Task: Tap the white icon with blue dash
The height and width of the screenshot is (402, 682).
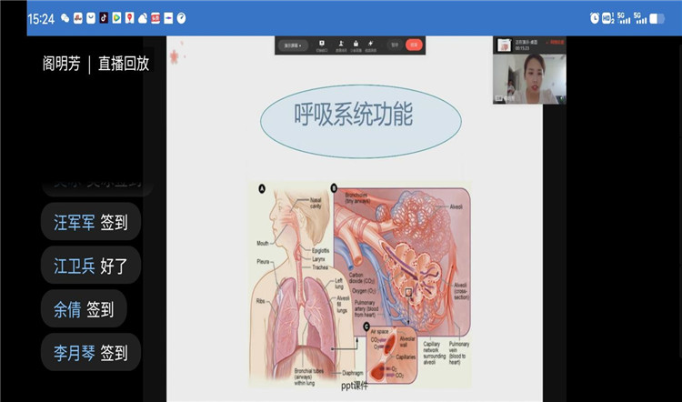Action: pyautogui.click(x=168, y=18)
